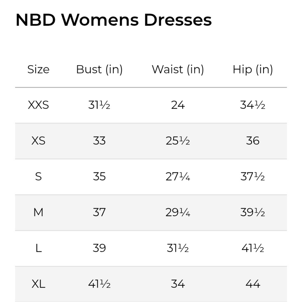Select the XXS size row label
Screen dimensions: 302x302
[38, 105]
